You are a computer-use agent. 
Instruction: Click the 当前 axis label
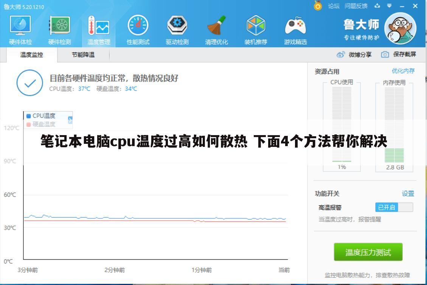pyautogui.click(x=284, y=270)
